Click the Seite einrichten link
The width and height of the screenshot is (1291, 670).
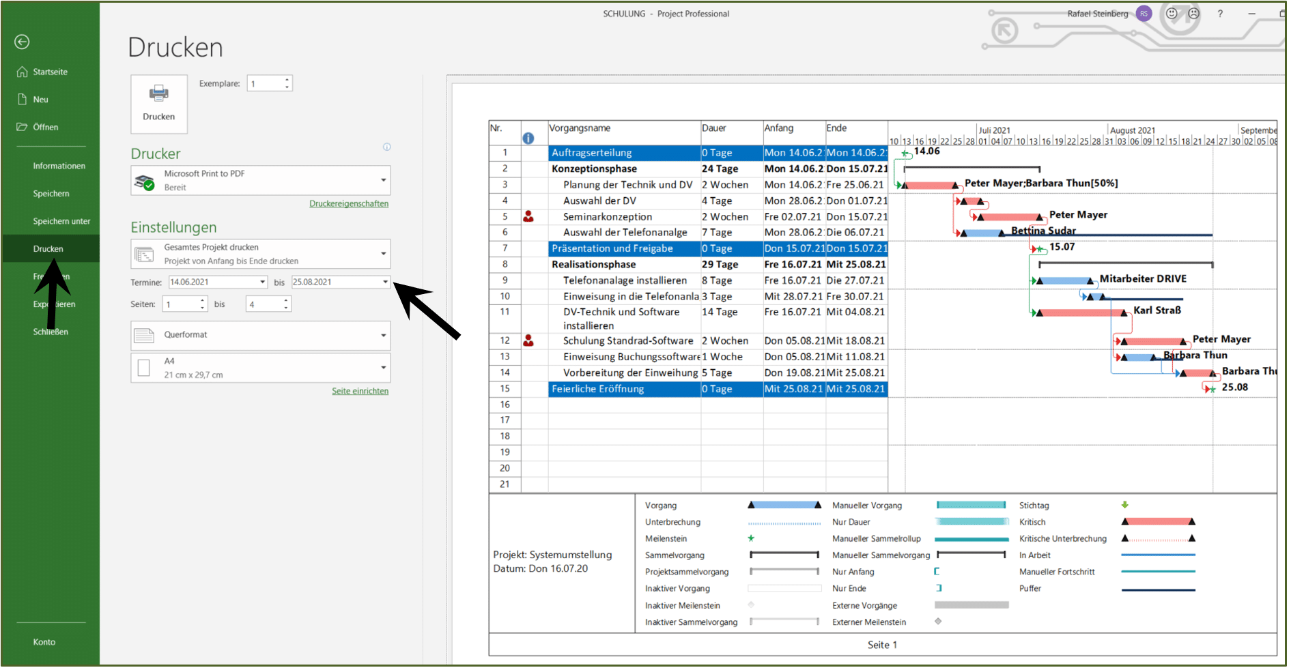pyautogui.click(x=360, y=391)
